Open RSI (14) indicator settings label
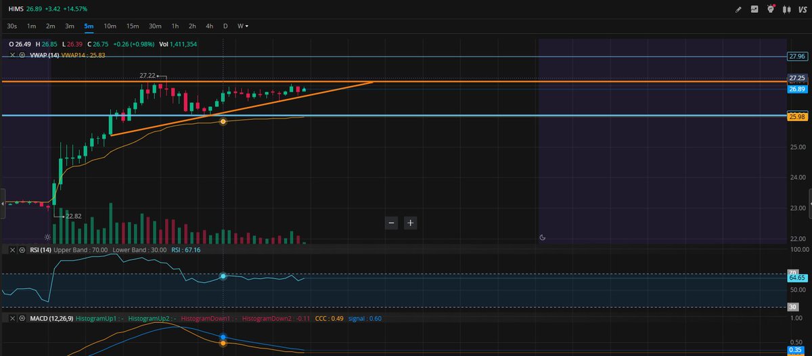812x356 pixels. (40, 250)
